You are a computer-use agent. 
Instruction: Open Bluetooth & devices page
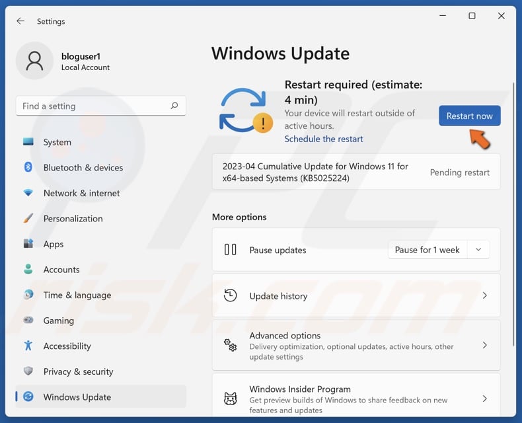coord(101,167)
